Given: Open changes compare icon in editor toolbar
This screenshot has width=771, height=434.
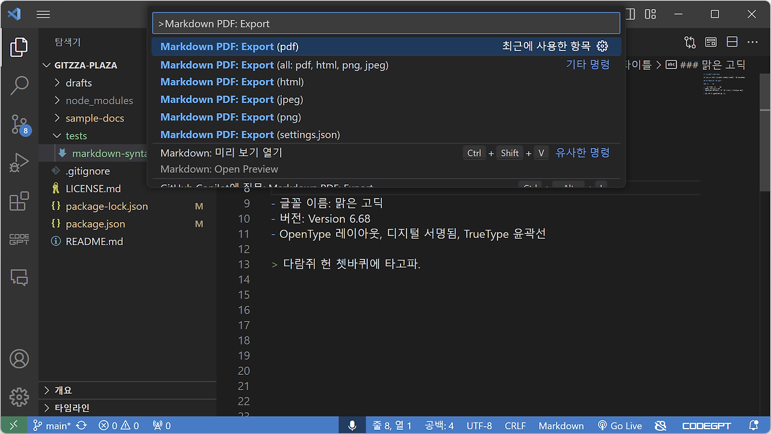Looking at the screenshot, I should [x=690, y=42].
